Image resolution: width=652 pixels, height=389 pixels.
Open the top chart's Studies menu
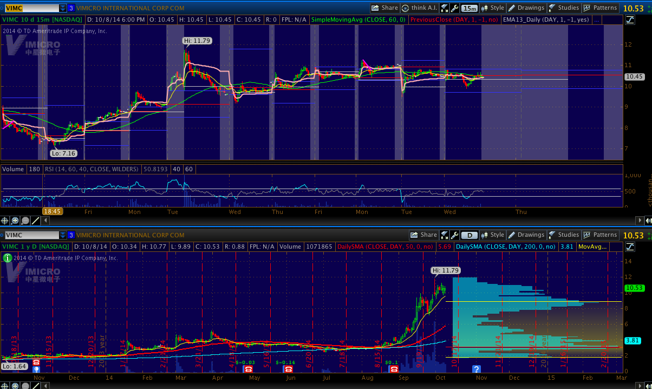pyautogui.click(x=564, y=8)
